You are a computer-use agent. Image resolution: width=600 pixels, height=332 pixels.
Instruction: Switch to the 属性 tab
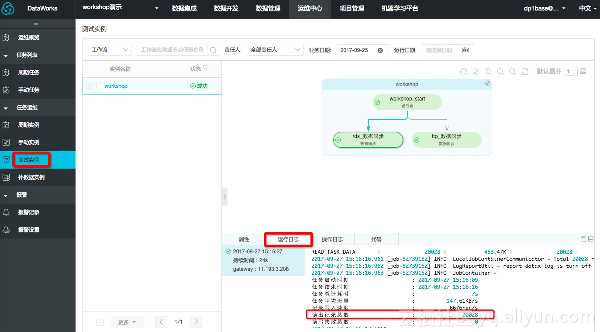click(x=244, y=239)
